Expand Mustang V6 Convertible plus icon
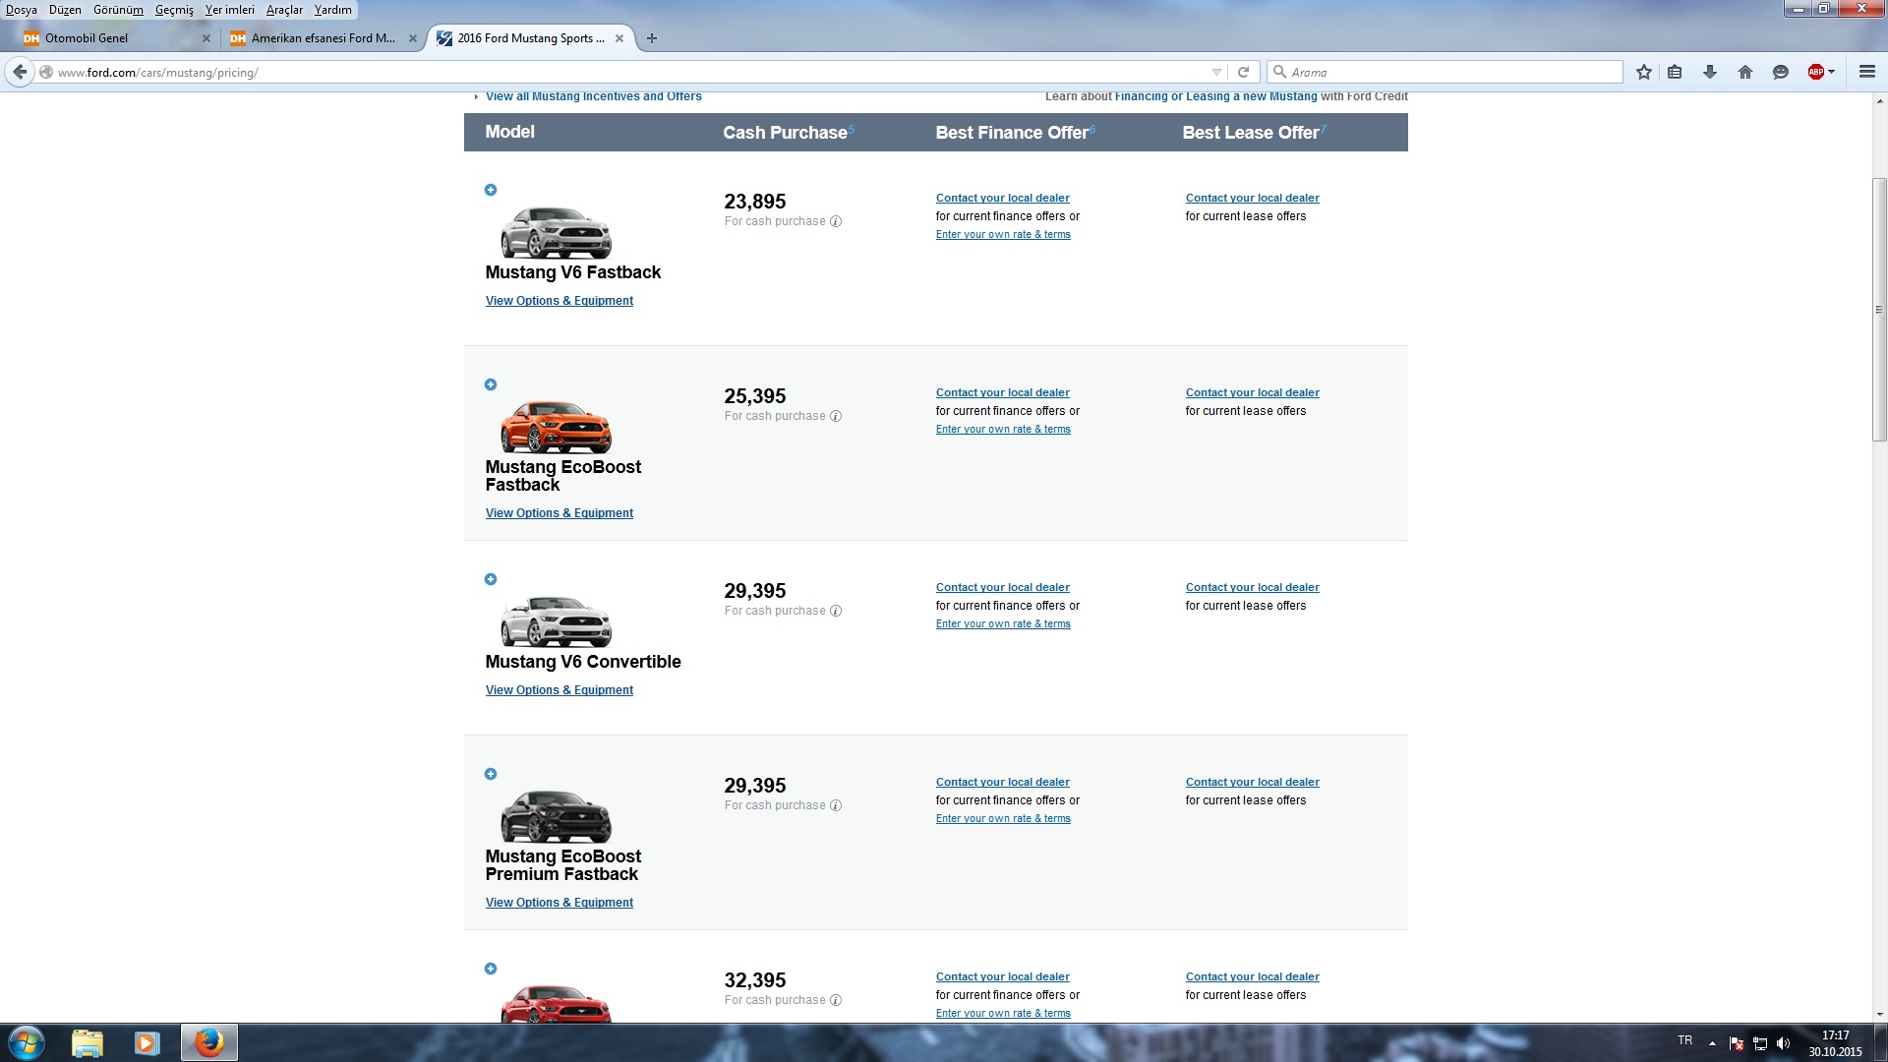Viewport: 1888px width, 1062px height. pos(491,579)
